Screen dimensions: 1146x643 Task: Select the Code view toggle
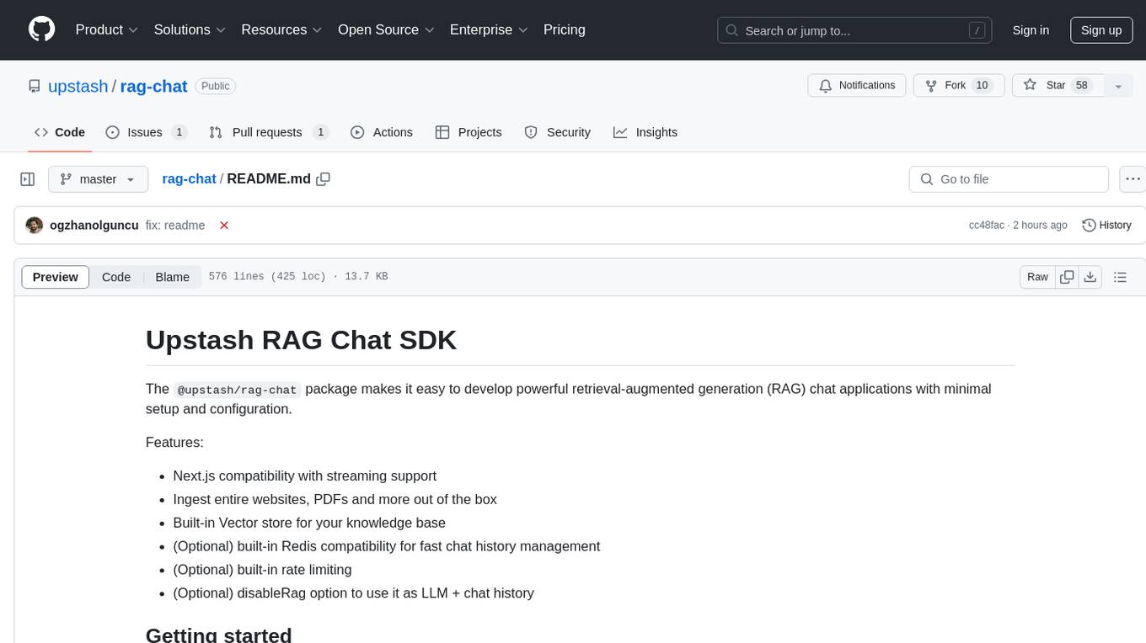tap(116, 277)
